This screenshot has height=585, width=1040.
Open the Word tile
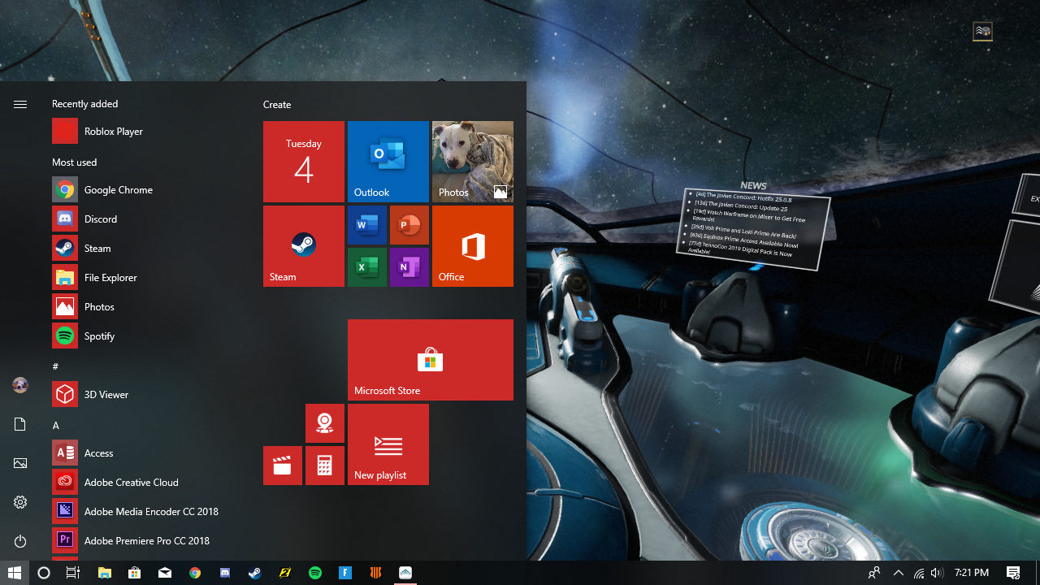coord(367,225)
